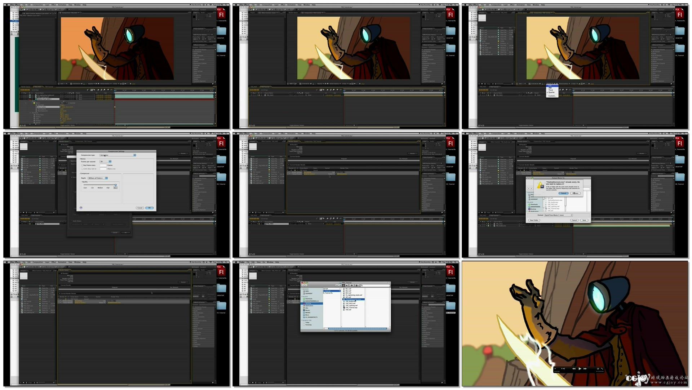Open the Finder menu in menu bar
This screenshot has width=692, height=390.
[242, 262]
